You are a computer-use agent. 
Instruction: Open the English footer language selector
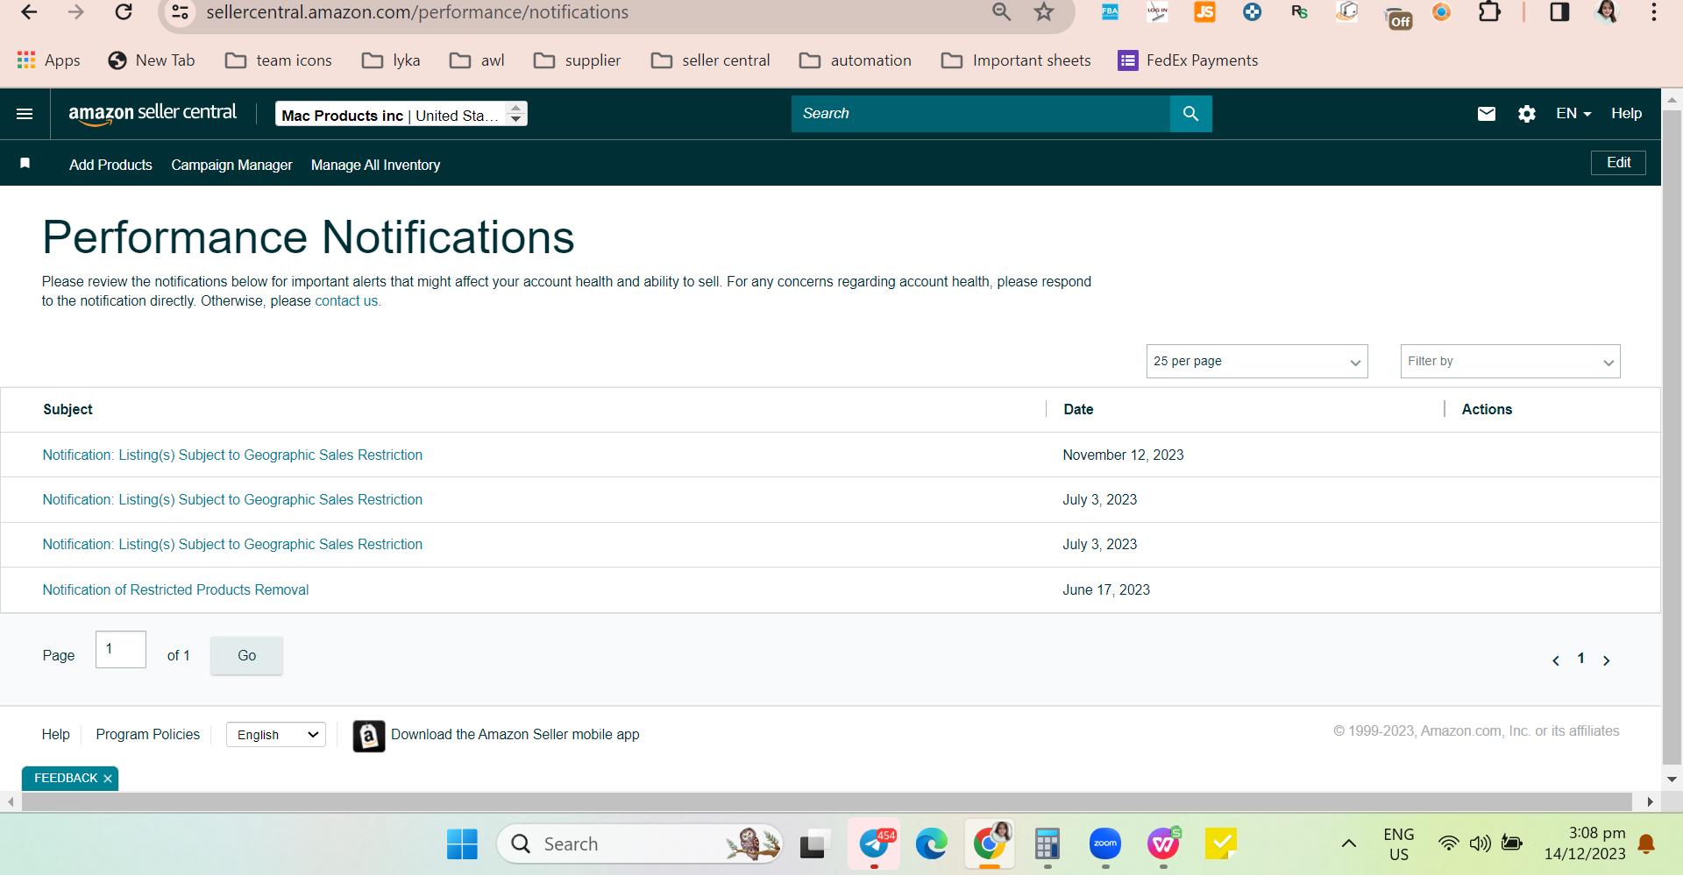(276, 735)
